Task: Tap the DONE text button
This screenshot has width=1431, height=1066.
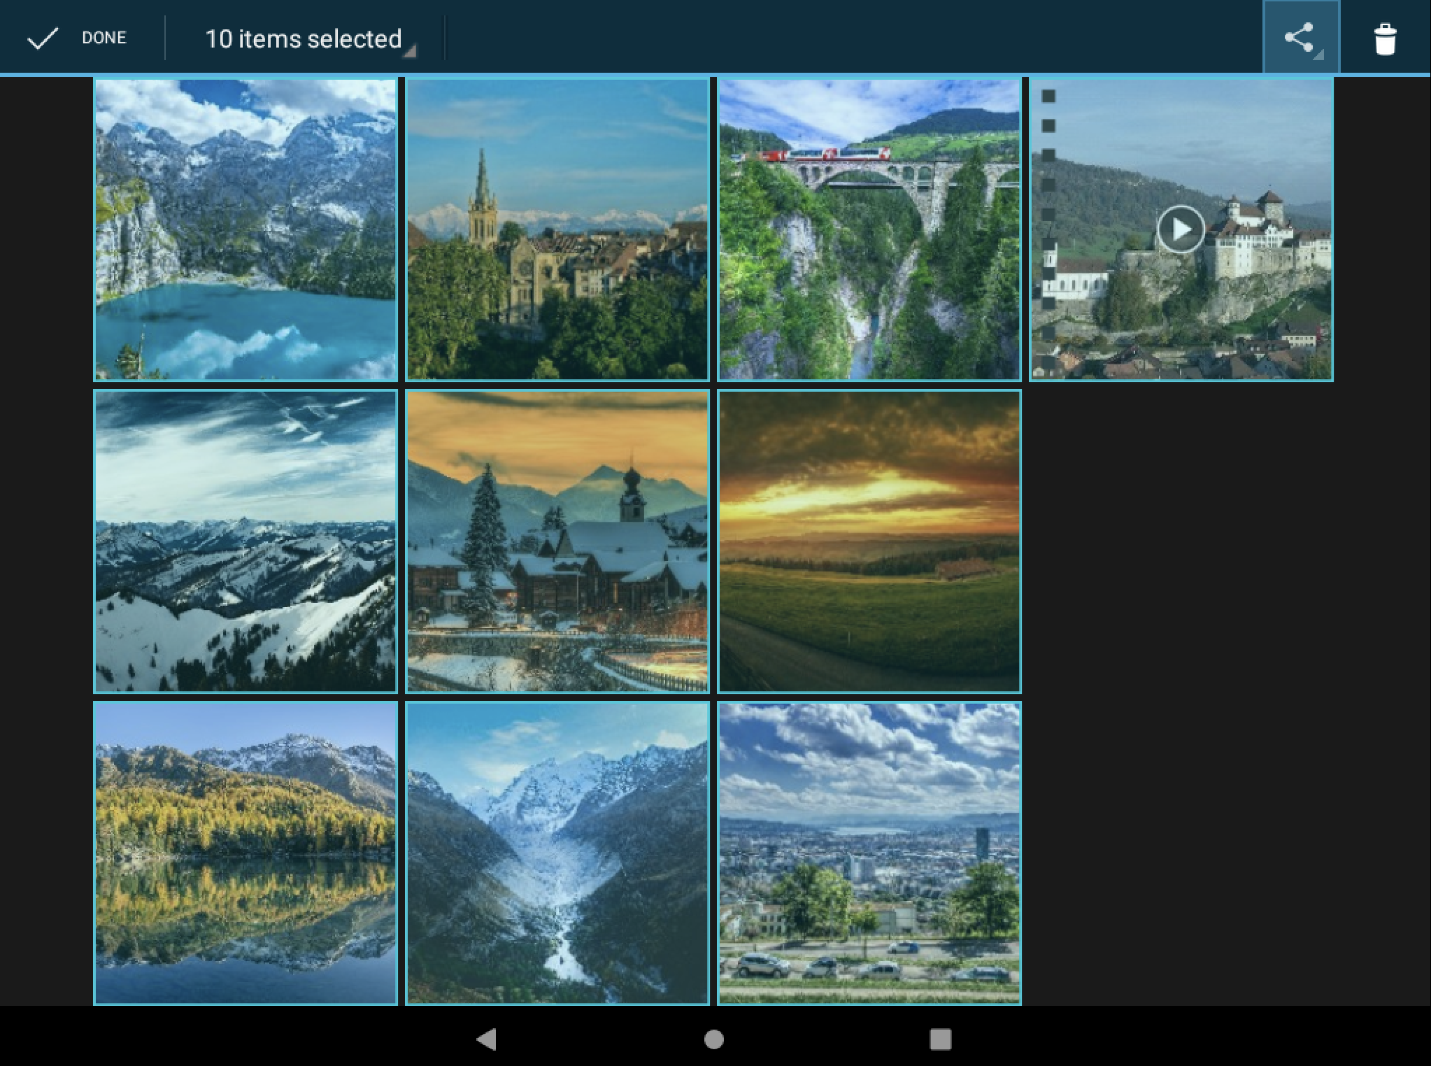Action: click(104, 38)
